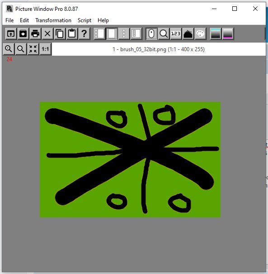Click the cyan-topped gradient swatch
The height and width of the screenshot is (274, 268).
[x=216, y=34]
